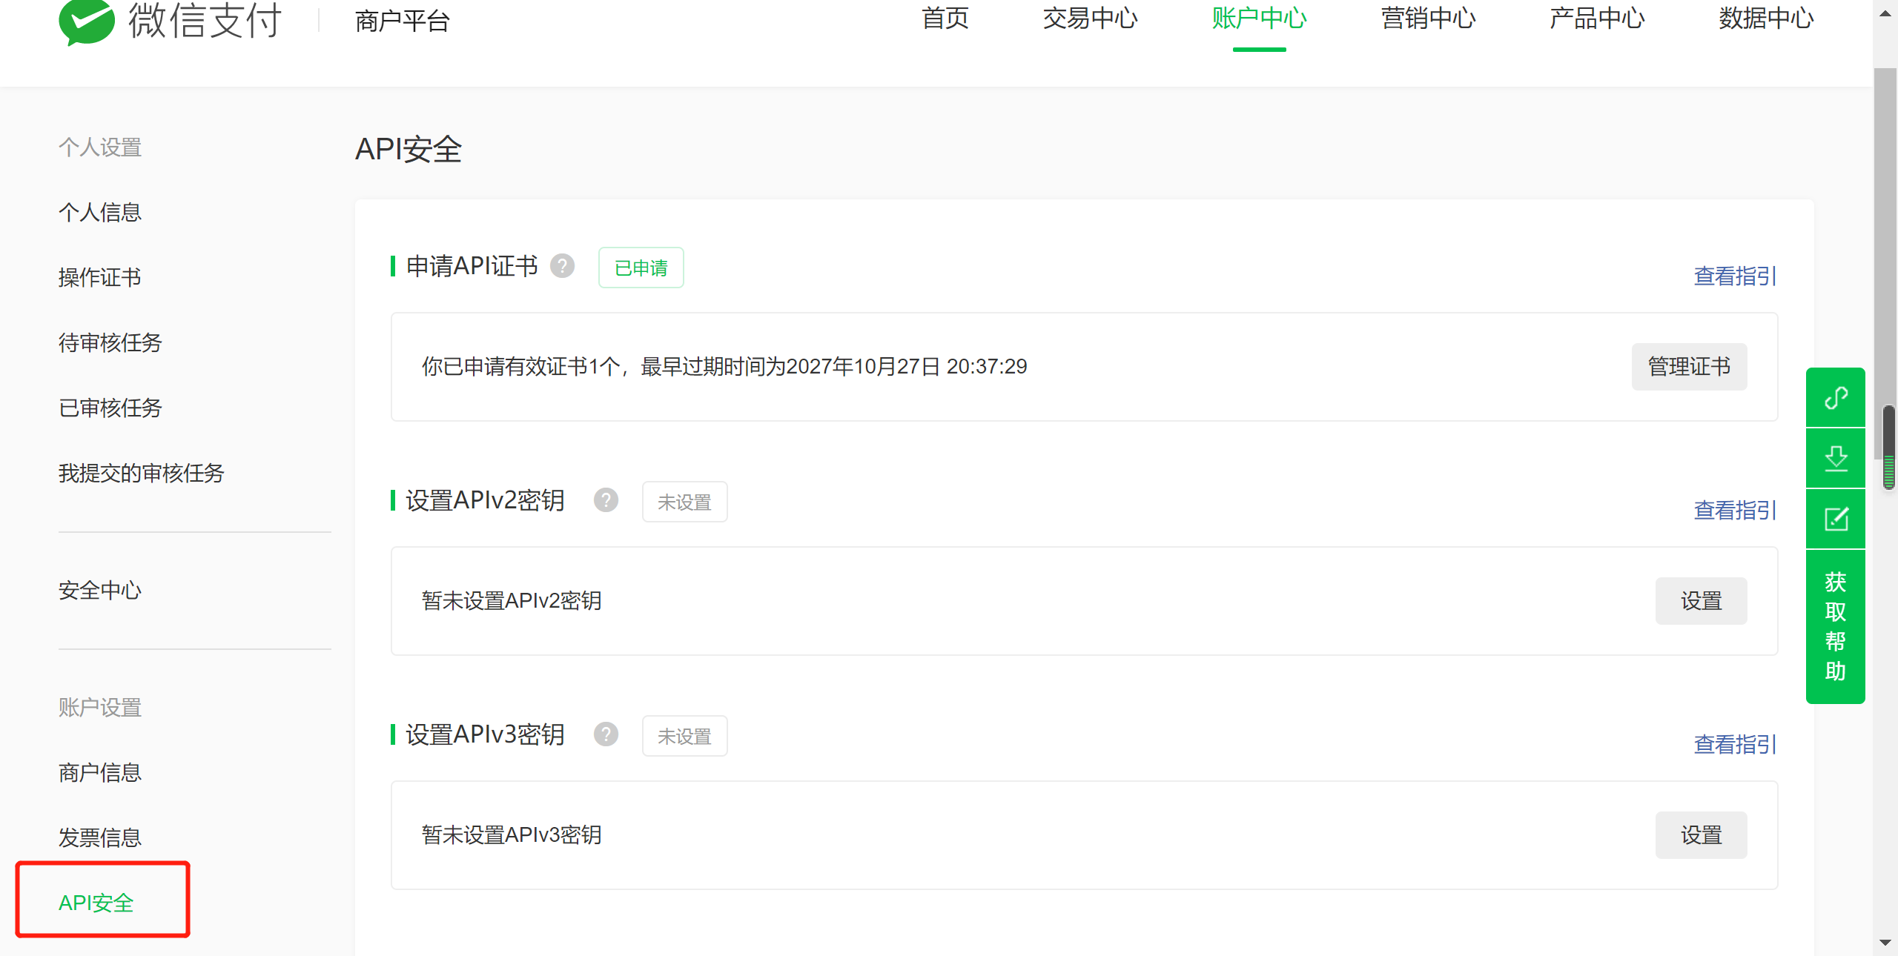Select 商户信息 under 账户设置
Viewport: 1898px width, 956px height.
click(x=100, y=772)
